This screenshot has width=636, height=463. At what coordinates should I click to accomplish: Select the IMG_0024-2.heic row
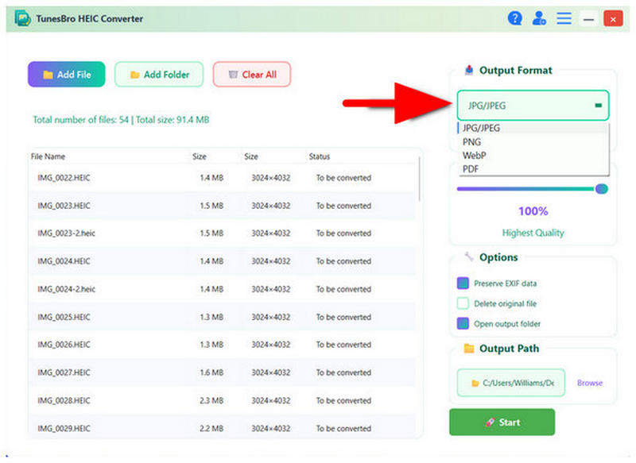tap(223, 289)
